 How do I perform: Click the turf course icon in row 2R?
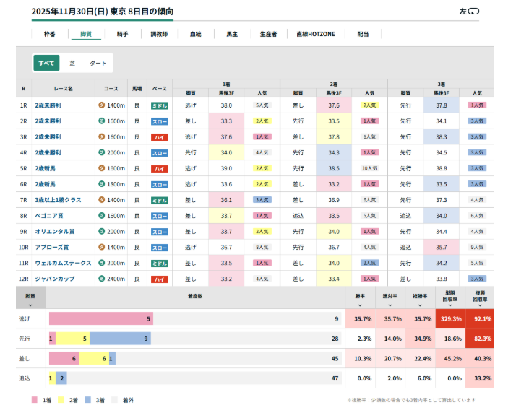pos(101,121)
